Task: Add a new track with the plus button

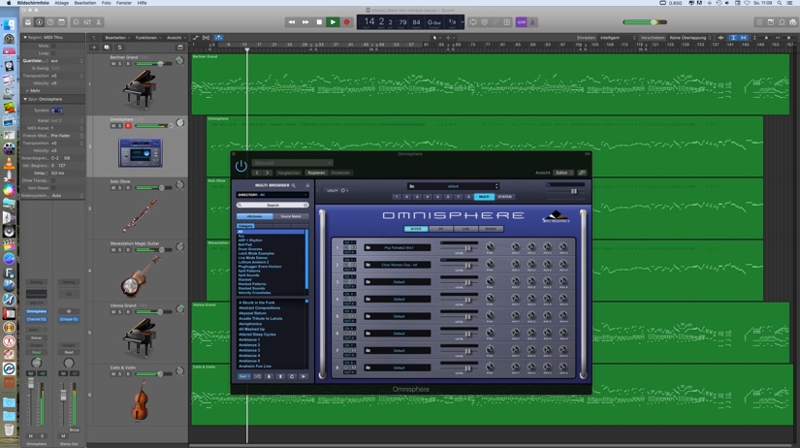Action: coord(94,47)
